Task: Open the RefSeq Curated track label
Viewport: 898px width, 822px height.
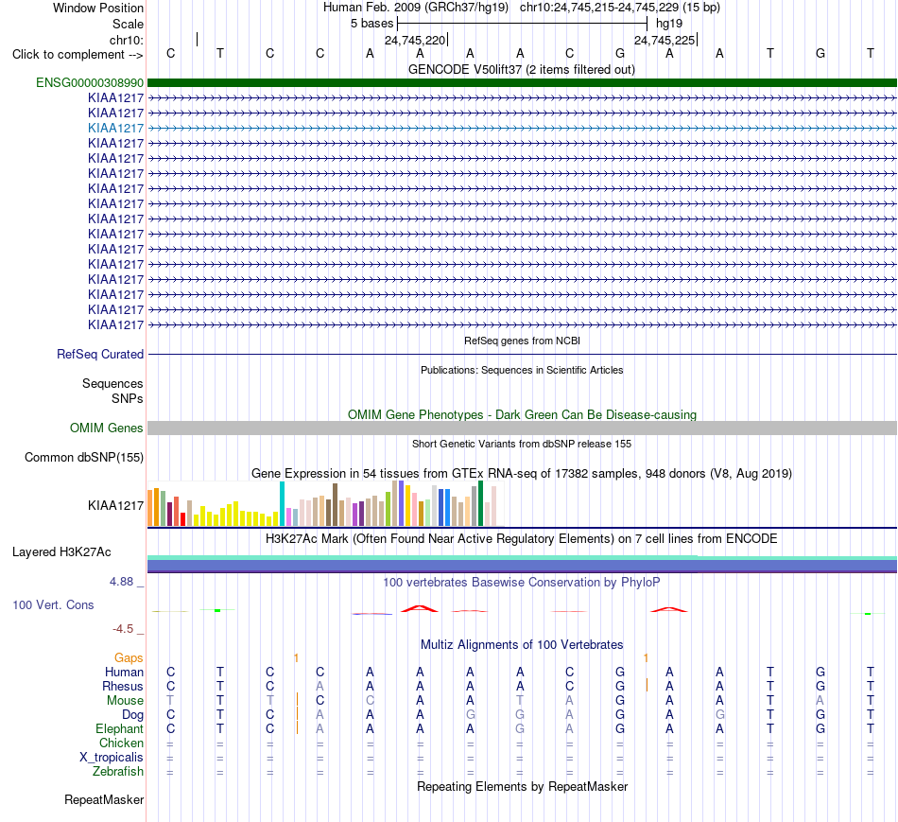Action: [100, 355]
